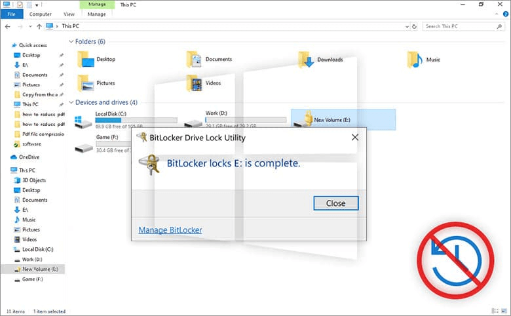Select New Volume (E:) in the sidebar
This screenshot has width=511, height=316.
pos(33,269)
